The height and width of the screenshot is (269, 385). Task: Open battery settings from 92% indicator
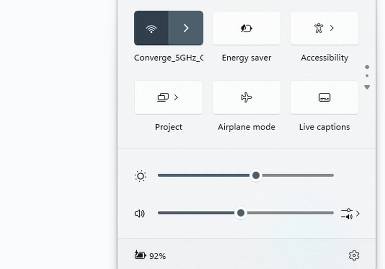click(150, 256)
